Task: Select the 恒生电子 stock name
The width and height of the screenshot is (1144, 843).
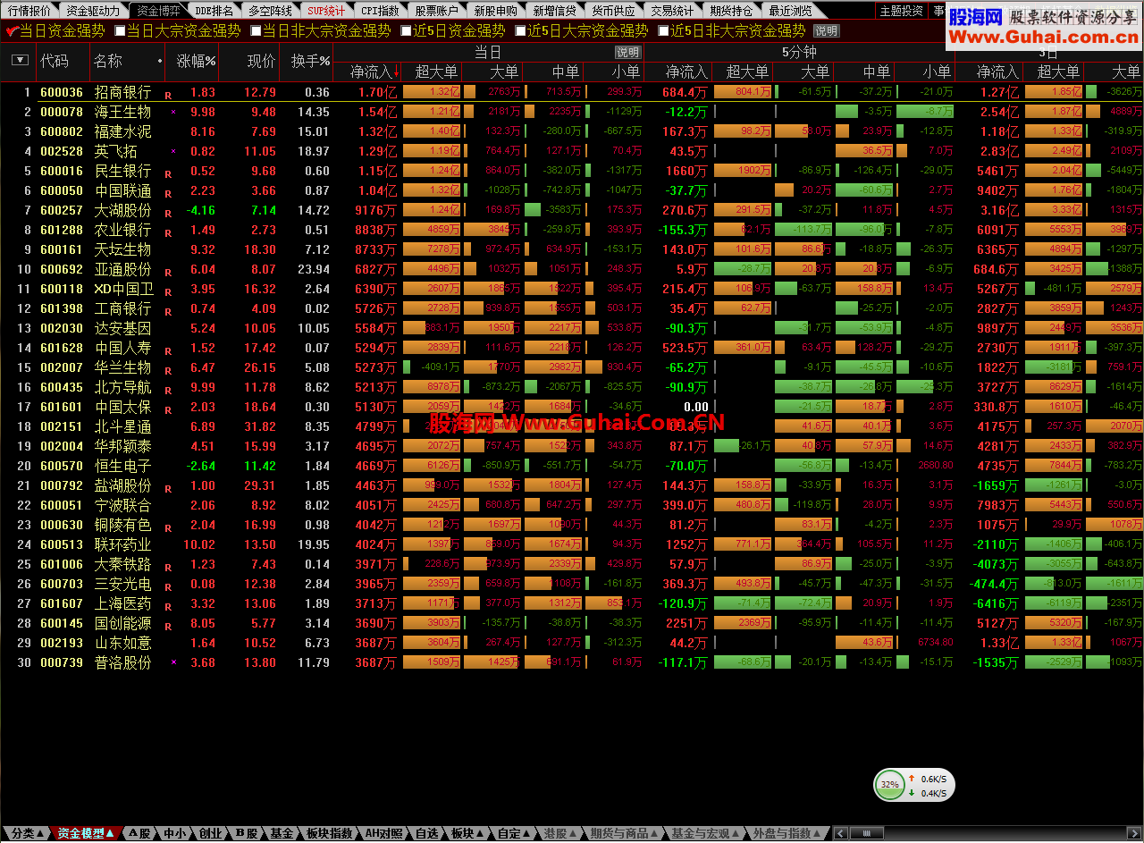Action: coord(123,466)
